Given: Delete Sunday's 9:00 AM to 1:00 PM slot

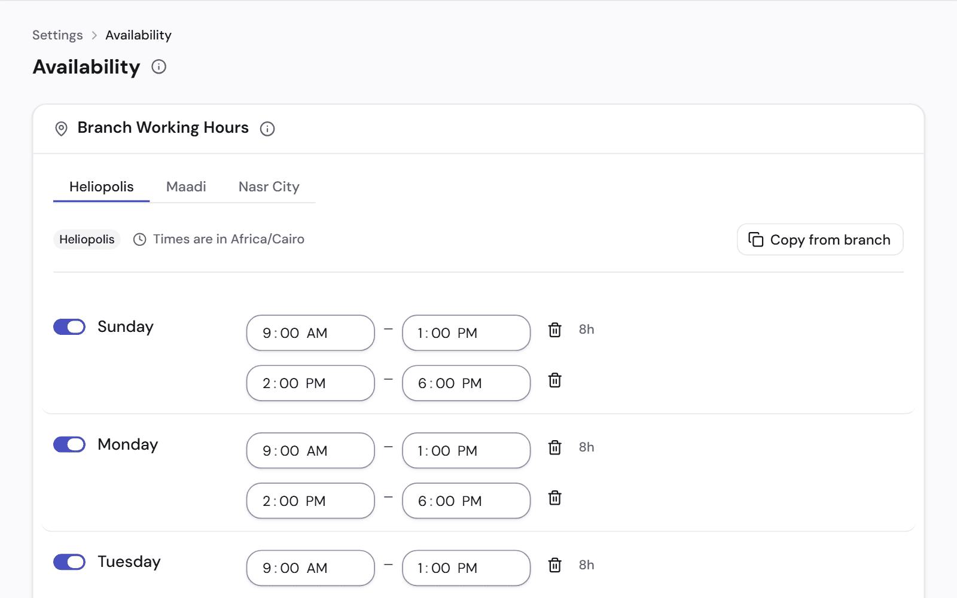Looking at the screenshot, I should 555,329.
